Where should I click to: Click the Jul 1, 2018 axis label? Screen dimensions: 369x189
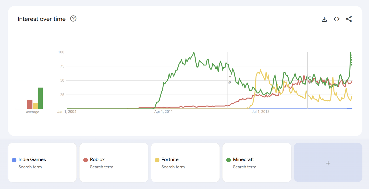tap(260, 112)
